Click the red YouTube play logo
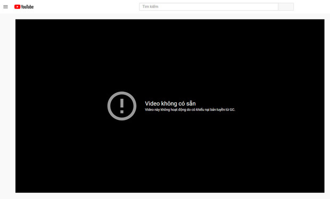This screenshot has height=199, width=330. pos(17,7)
